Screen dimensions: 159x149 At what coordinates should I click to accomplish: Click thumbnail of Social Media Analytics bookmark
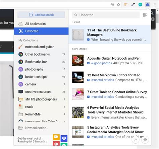click(x=78, y=113)
